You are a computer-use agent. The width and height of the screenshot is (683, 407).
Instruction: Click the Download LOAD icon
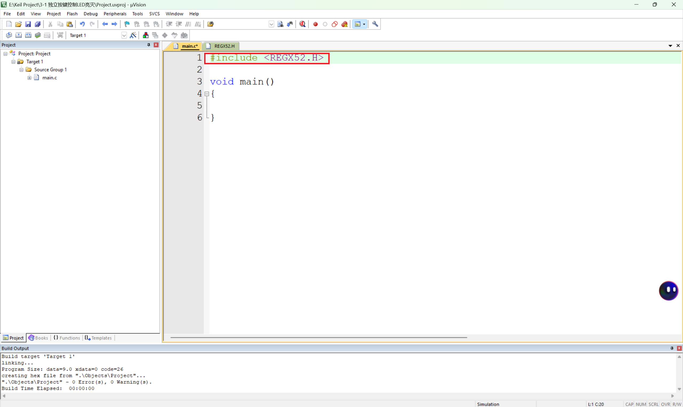pyautogui.click(x=60, y=35)
